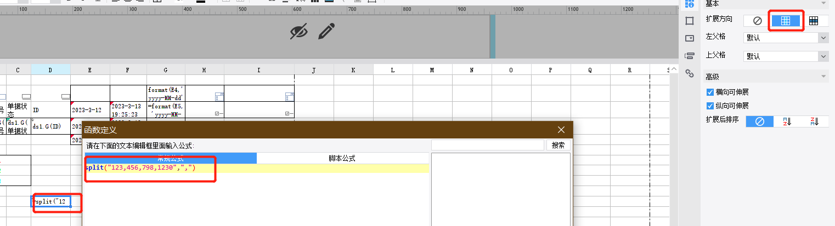The height and width of the screenshot is (226, 835).
Task: Click the pencil edit icon in the header band
Action: pos(326,31)
